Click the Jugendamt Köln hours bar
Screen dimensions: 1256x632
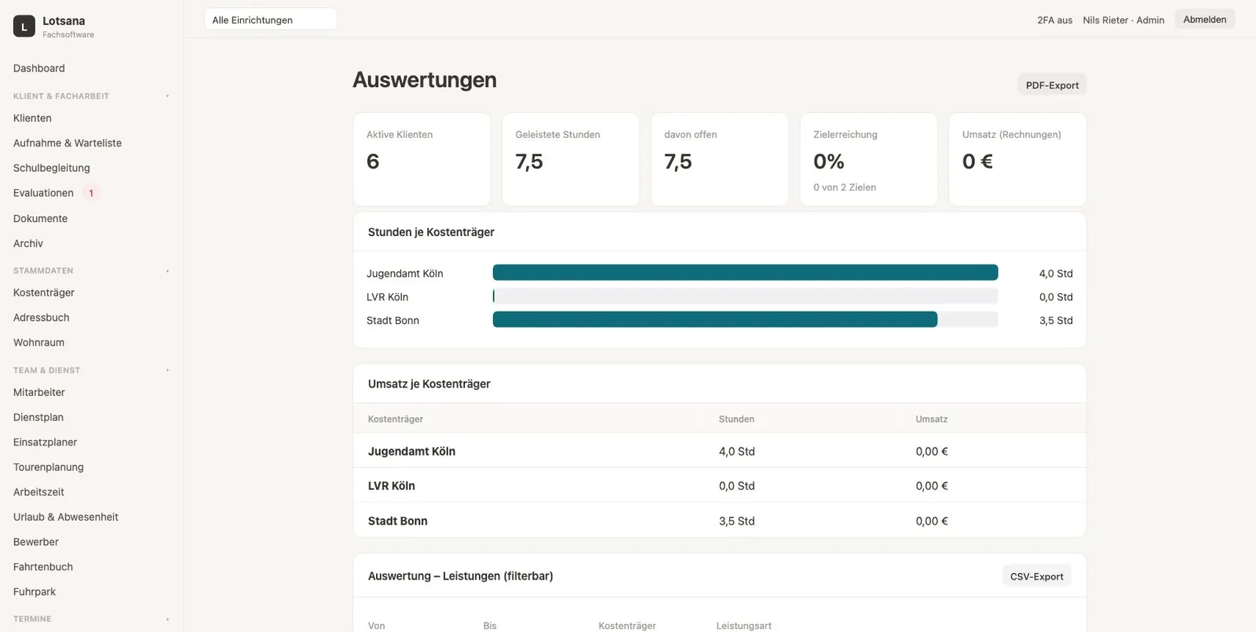tap(745, 273)
